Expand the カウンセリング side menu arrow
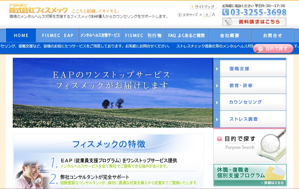The image size is (299, 189). click(217, 102)
